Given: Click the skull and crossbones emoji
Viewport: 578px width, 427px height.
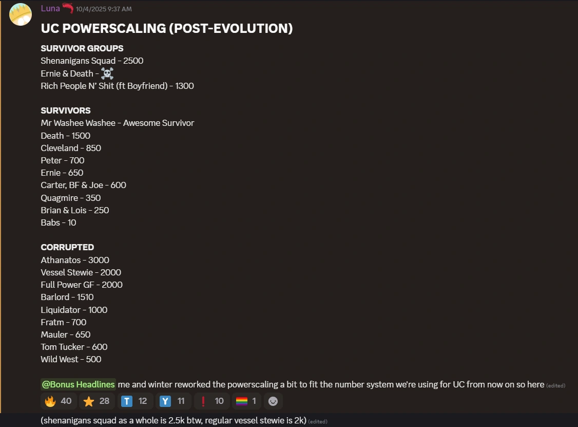Looking at the screenshot, I should (107, 73).
